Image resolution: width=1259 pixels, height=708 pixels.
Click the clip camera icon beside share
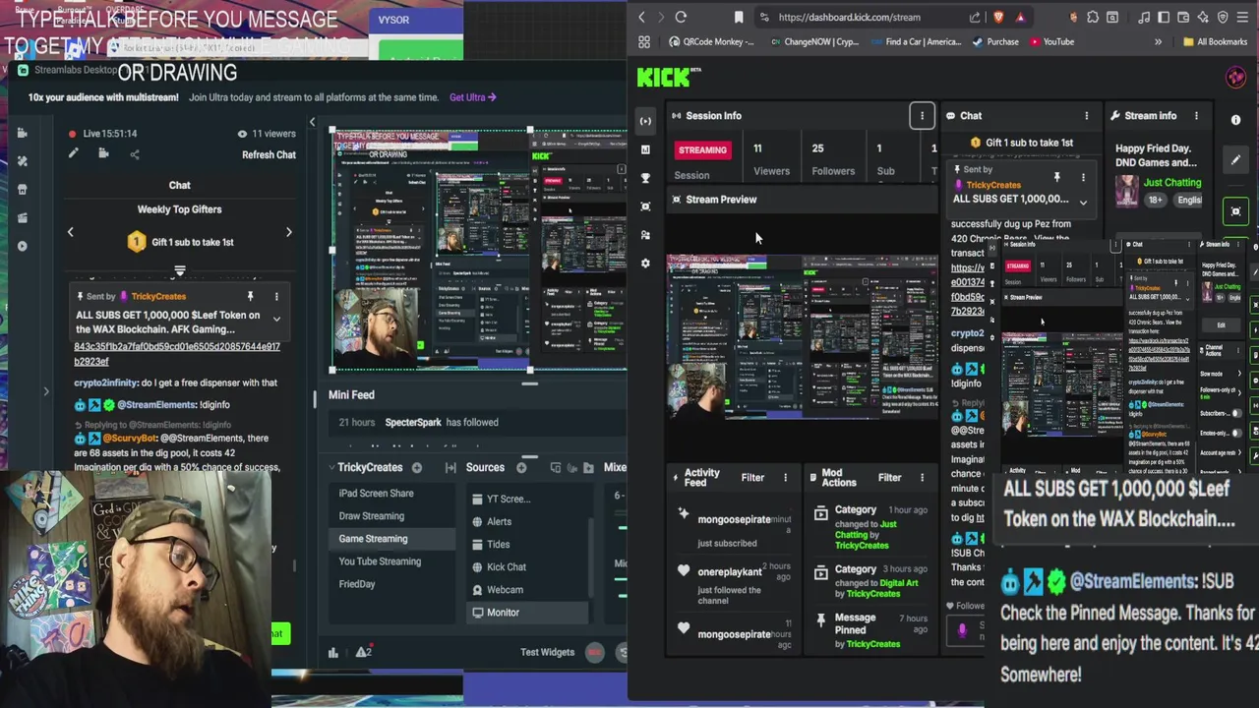[103, 154]
